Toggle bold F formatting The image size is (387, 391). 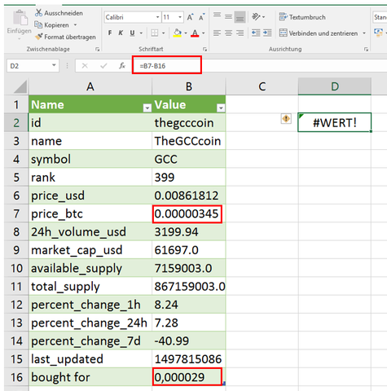click(x=110, y=33)
